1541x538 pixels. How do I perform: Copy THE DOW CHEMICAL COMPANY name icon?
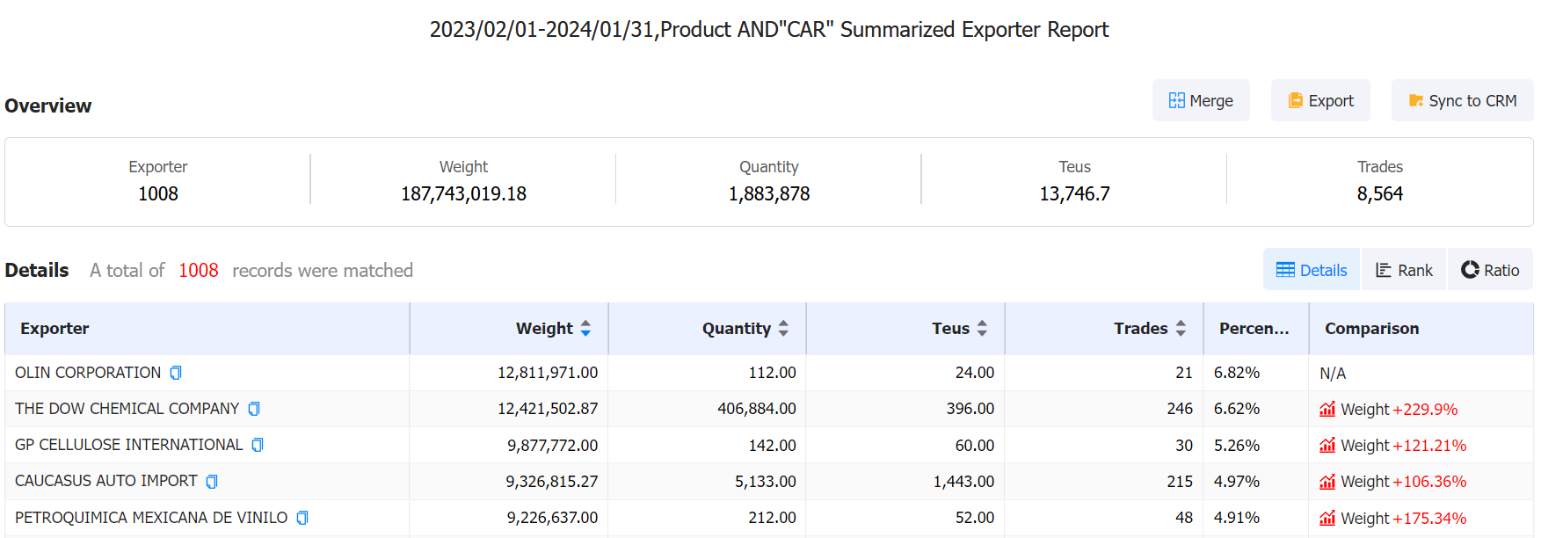(x=254, y=409)
